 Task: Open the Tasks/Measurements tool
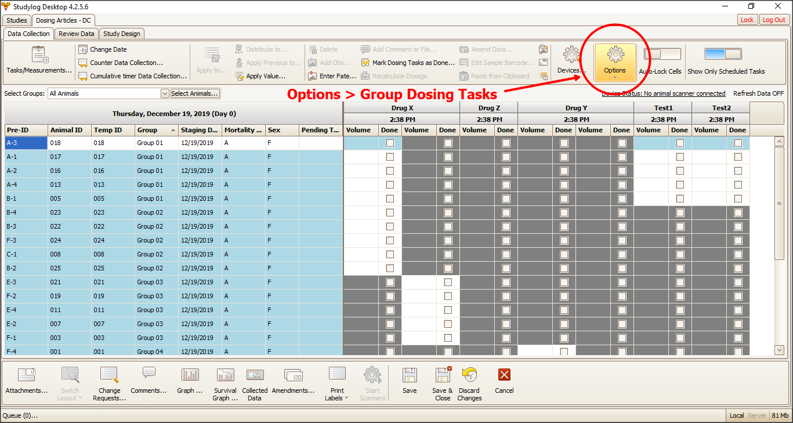click(39, 60)
